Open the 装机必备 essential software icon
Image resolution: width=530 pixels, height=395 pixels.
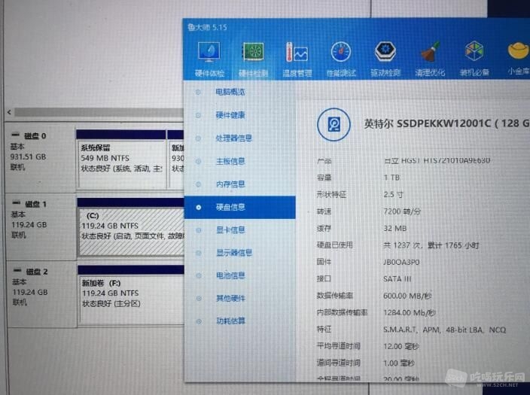tap(474, 59)
